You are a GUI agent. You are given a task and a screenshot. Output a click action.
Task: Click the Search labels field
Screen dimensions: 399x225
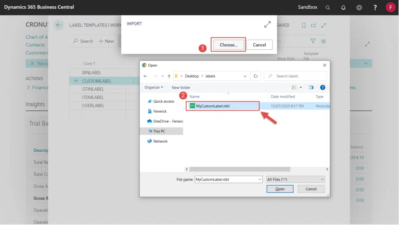[295, 76]
